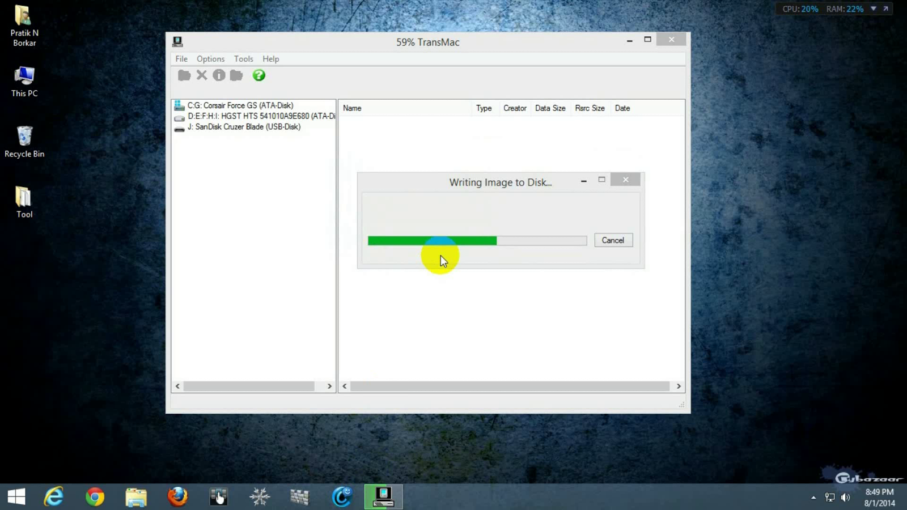Click right arrow of drive panel scrollbar
The height and width of the screenshot is (510, 907).
pyautogui.click(x=329, y=386)
